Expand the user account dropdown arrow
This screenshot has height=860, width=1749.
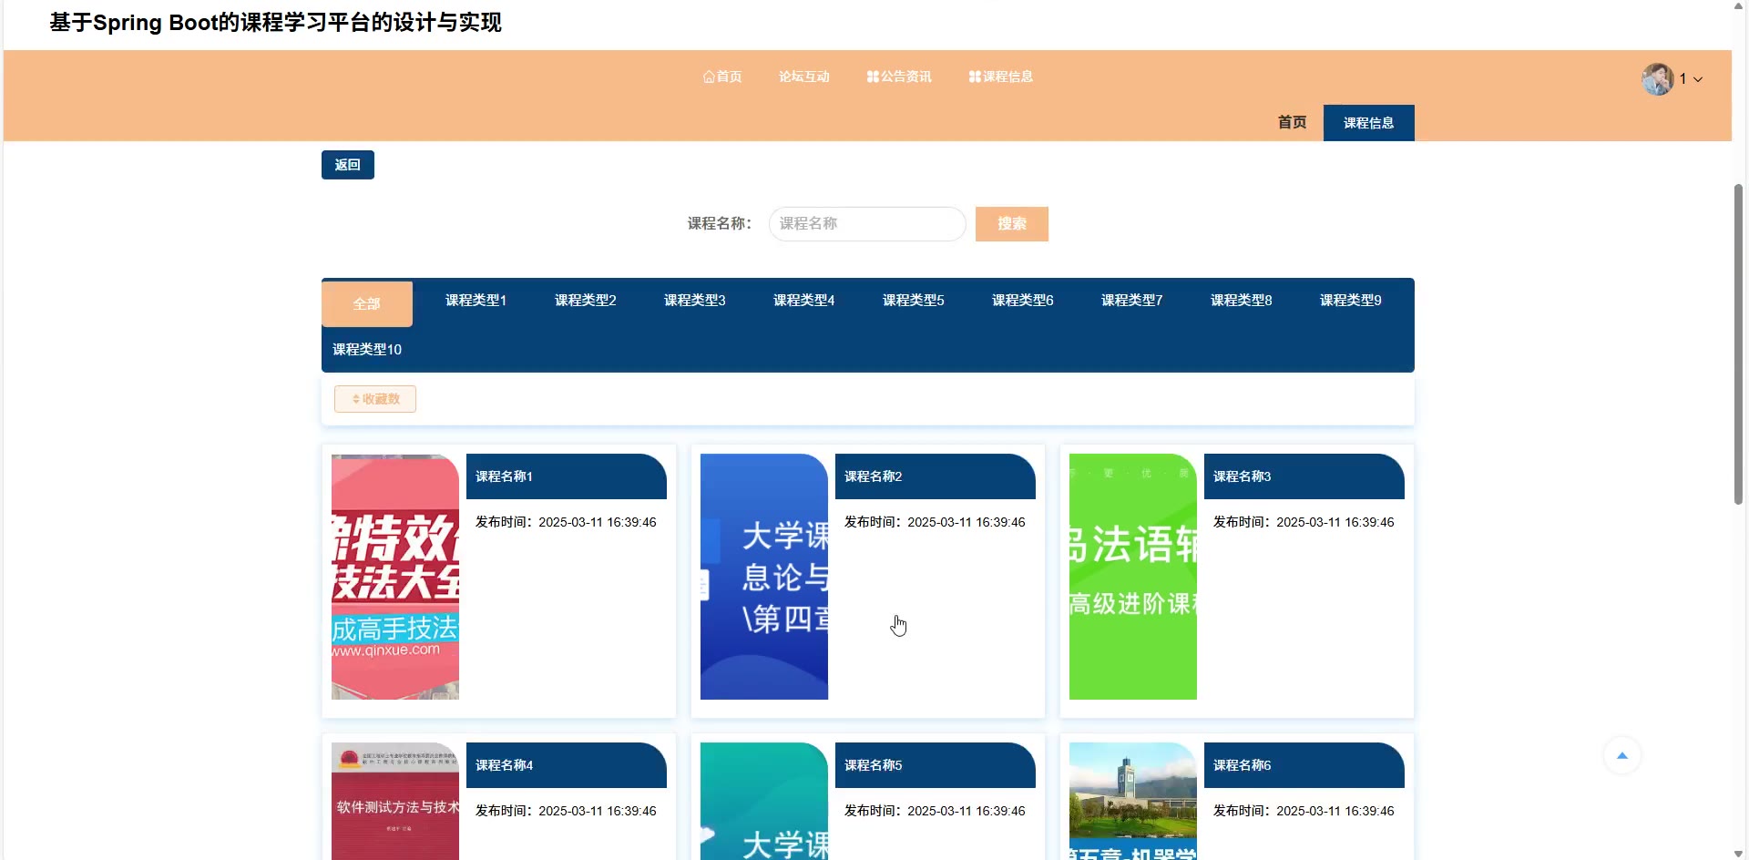pyautogui.click(x=1698, y=80)
